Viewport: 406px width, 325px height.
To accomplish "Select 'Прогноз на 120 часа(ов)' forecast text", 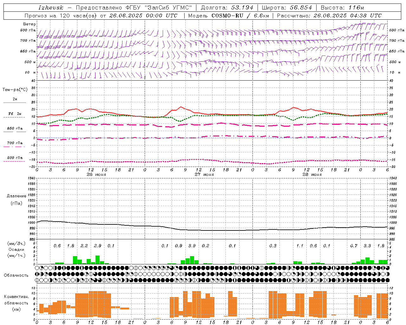I will [61, 16].
